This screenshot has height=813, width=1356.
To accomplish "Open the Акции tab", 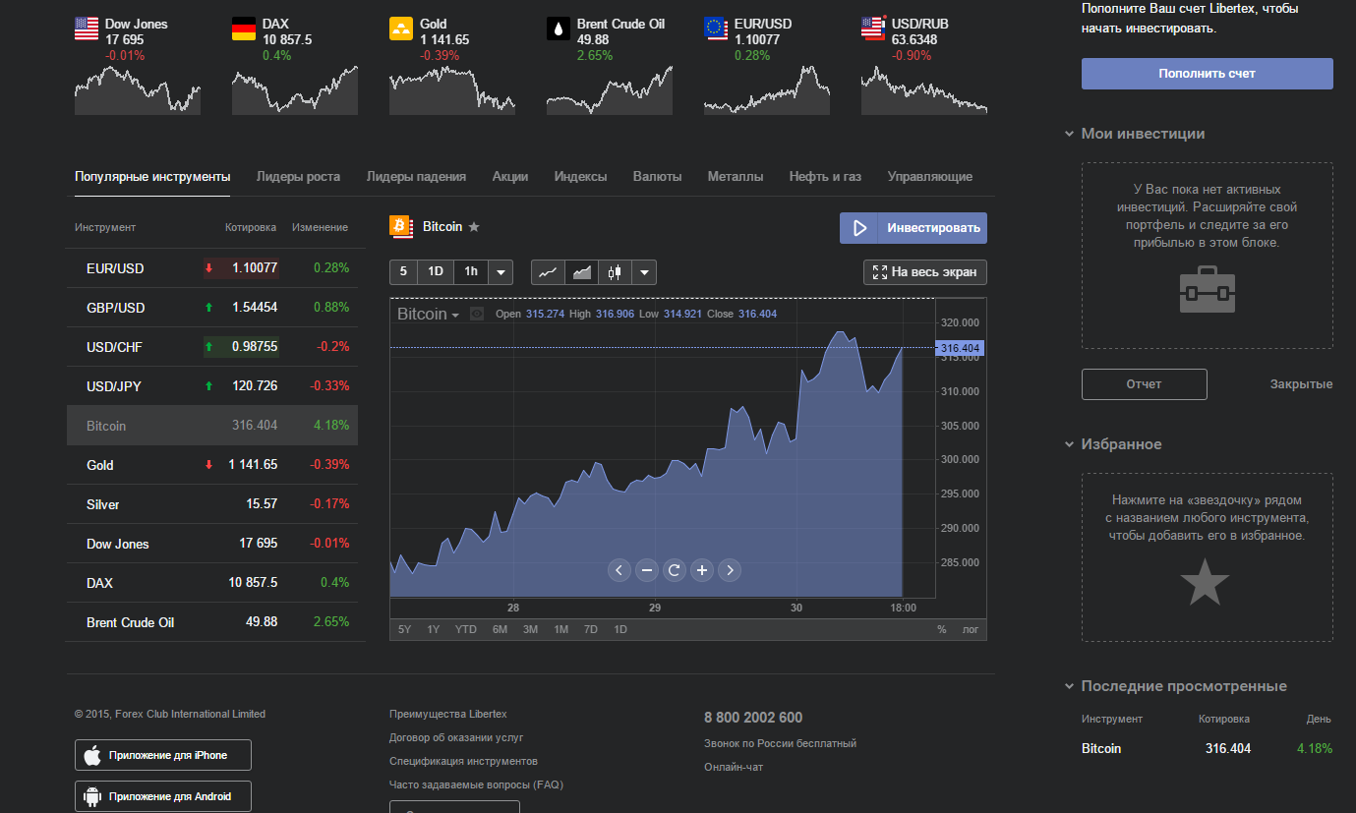I will pos(510,177).
